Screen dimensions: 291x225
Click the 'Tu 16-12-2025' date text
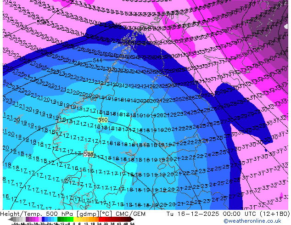[193, 214]
